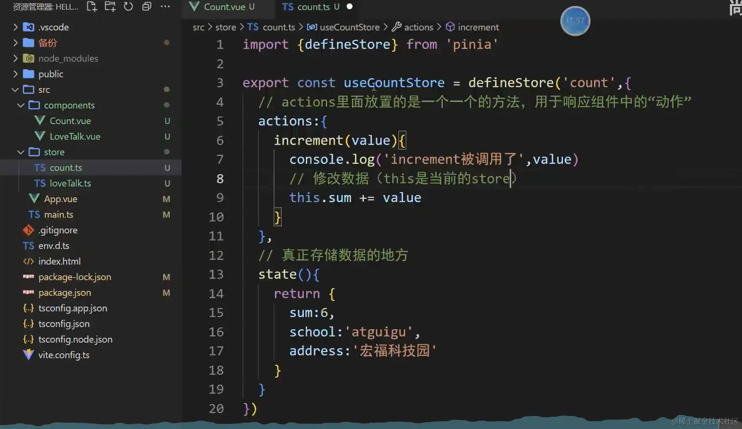Open package.json in the explorer

click(65, 292)
